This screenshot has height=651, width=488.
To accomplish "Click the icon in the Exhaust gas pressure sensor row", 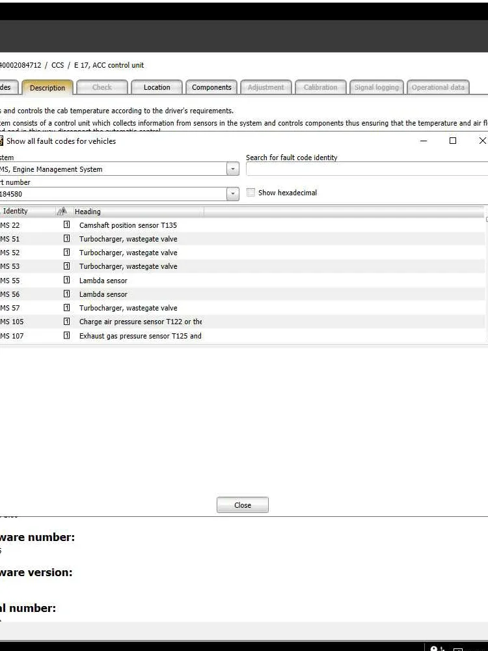I will click(66, 335).
